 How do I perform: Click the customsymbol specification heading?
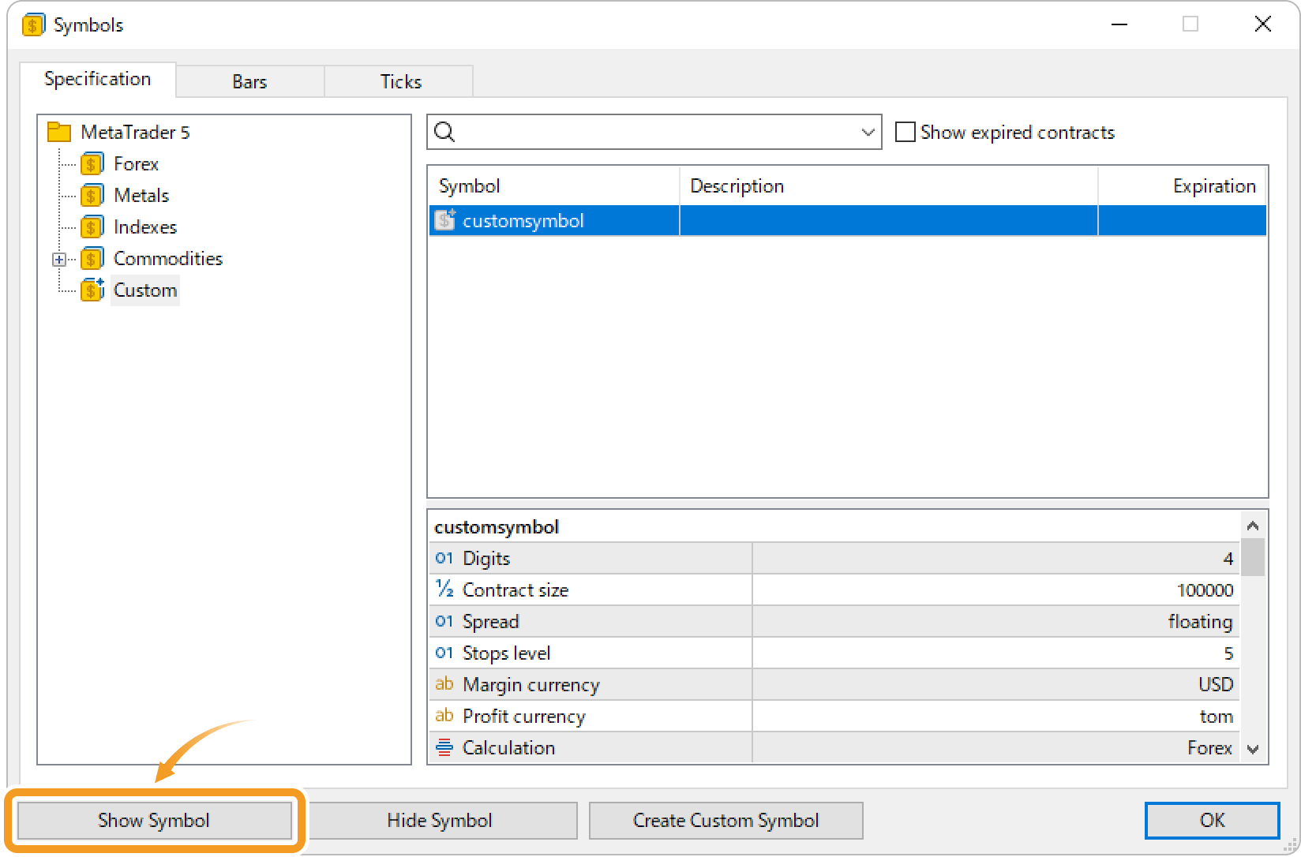[x=497, y=527]
